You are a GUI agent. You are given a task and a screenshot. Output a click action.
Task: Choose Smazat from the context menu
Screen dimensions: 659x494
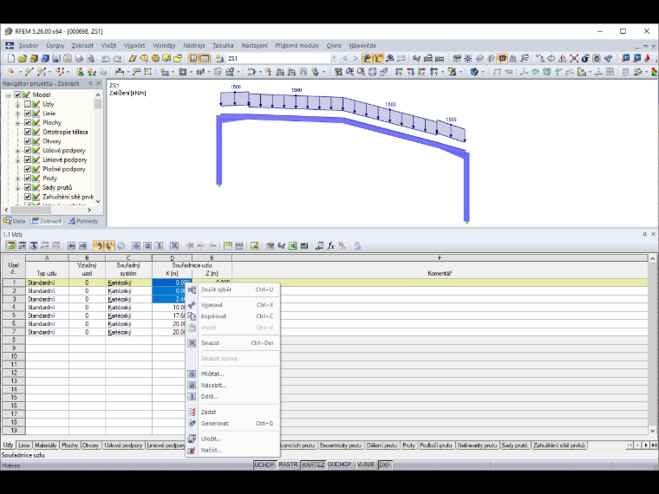233,343
